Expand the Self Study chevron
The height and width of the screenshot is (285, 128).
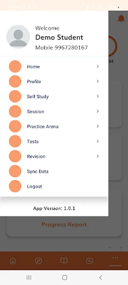pos(98,96)
